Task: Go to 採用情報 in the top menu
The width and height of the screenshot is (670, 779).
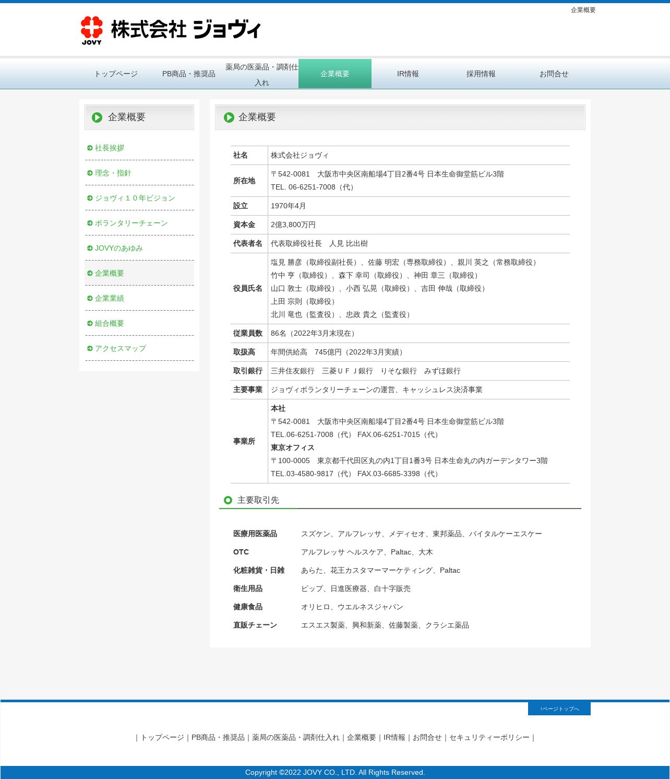Action: (x=481, y=74)
